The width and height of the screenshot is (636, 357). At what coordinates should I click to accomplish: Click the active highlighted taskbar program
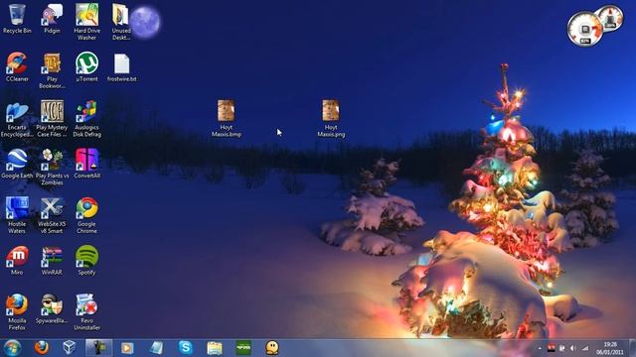[x=98, y=348]
